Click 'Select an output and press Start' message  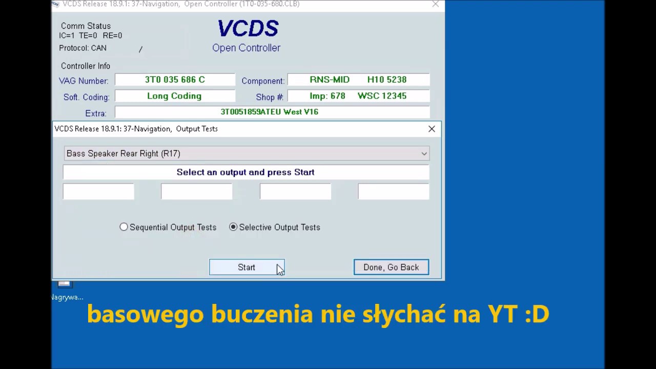tap(246, 172)
